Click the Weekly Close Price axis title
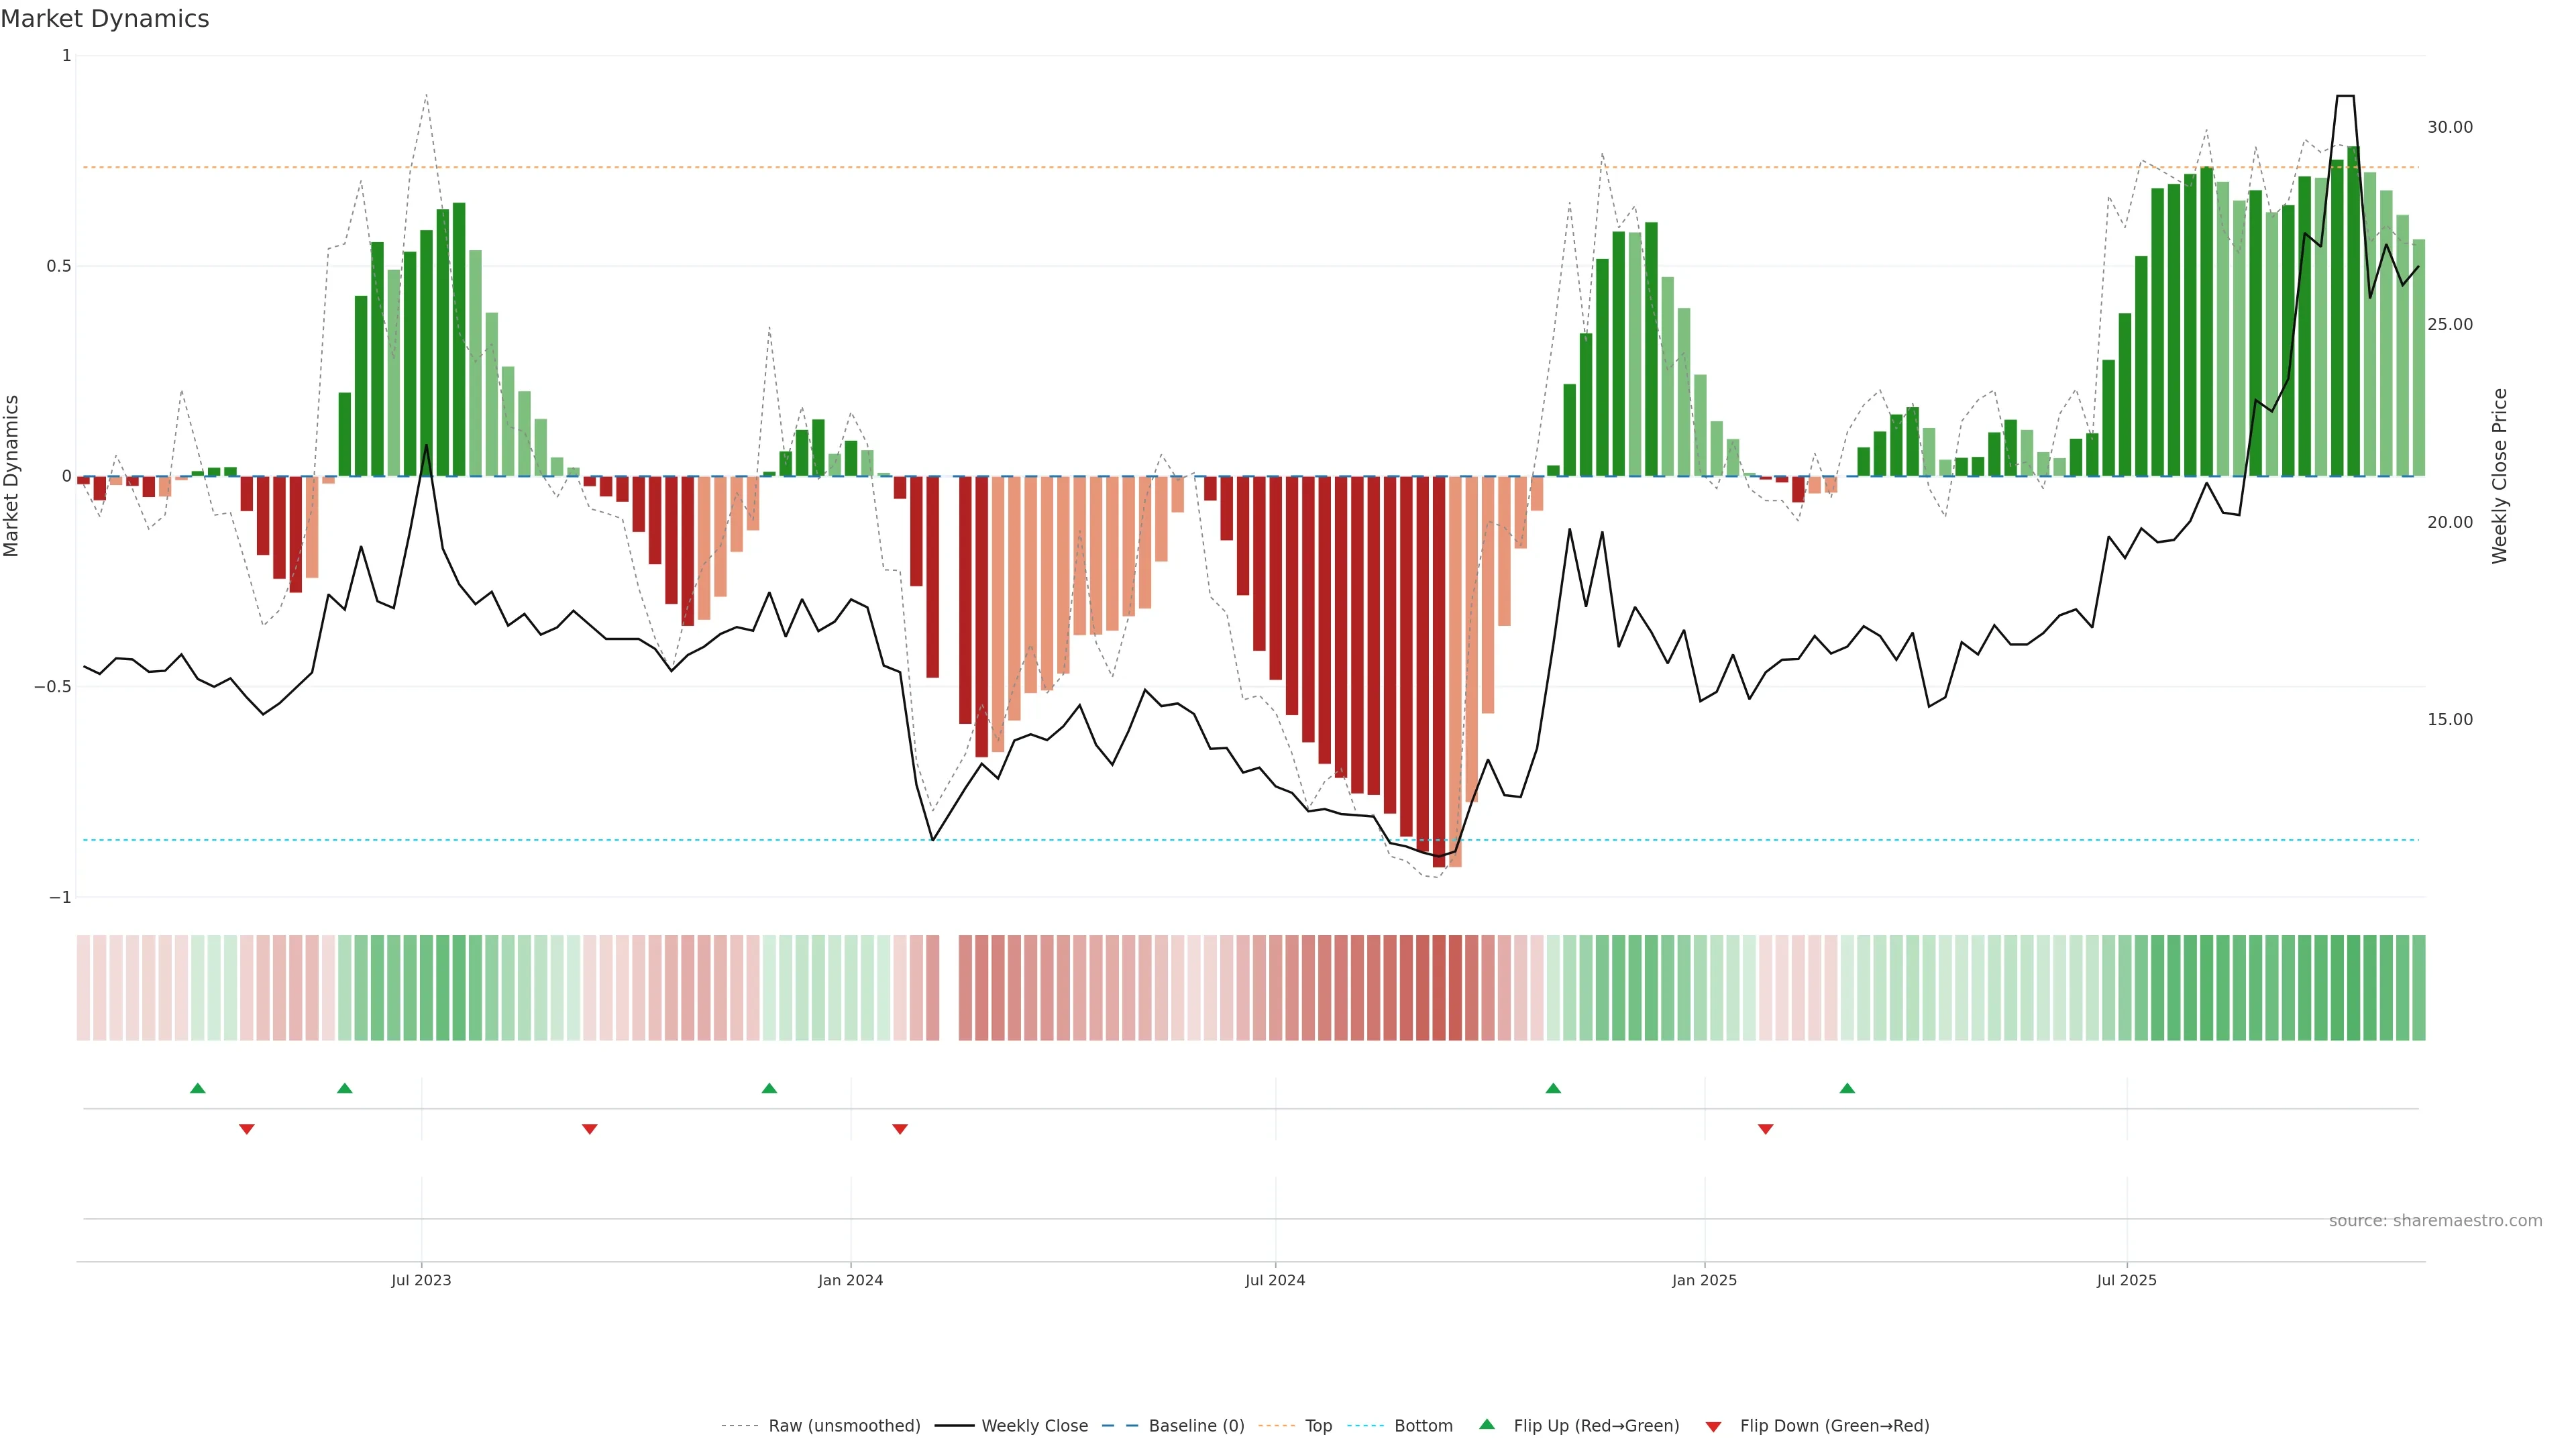The image size is (2576, 1449). point(2500,476)
